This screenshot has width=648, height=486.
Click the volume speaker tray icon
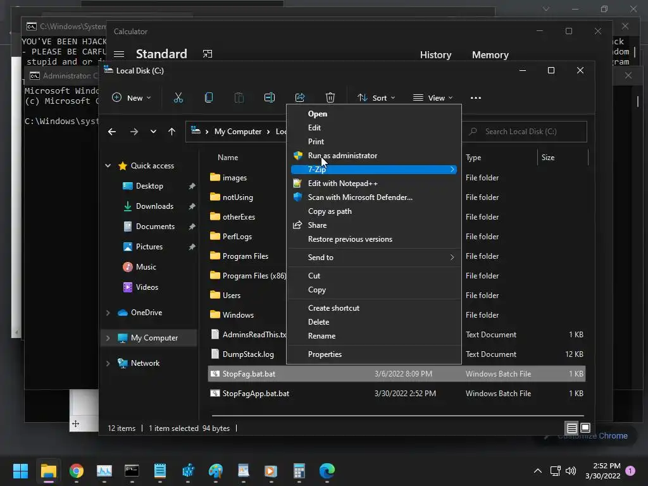pos(571,471)
